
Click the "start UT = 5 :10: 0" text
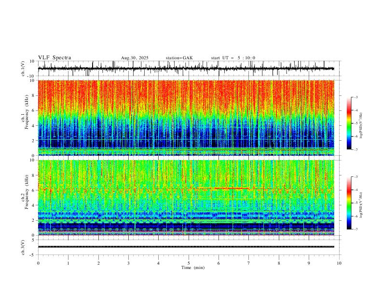click(233, 58)
